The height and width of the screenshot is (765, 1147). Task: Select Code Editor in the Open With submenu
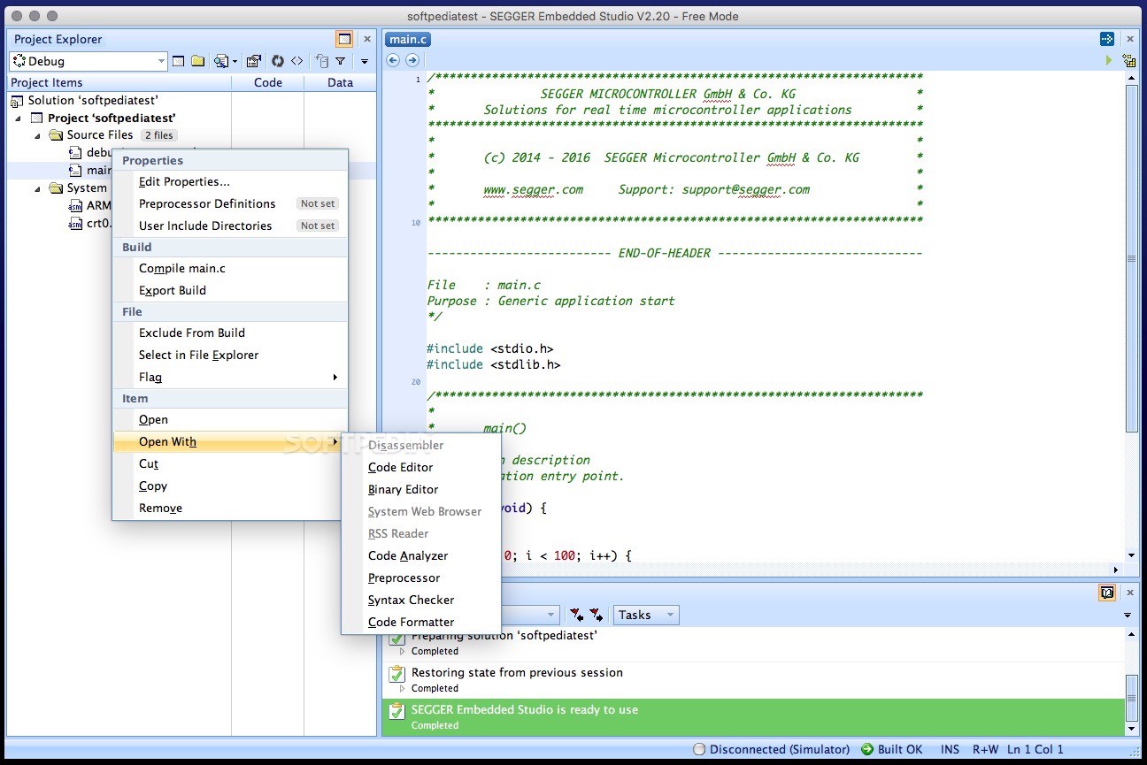click(x=421, y=467)
